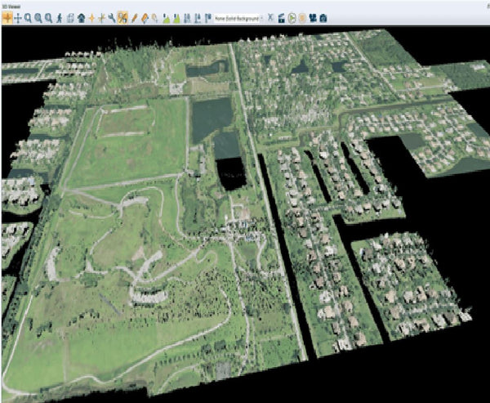This screenshot has width=490, height=403.
Task: Click the home view icon
Action: [81, 16]
